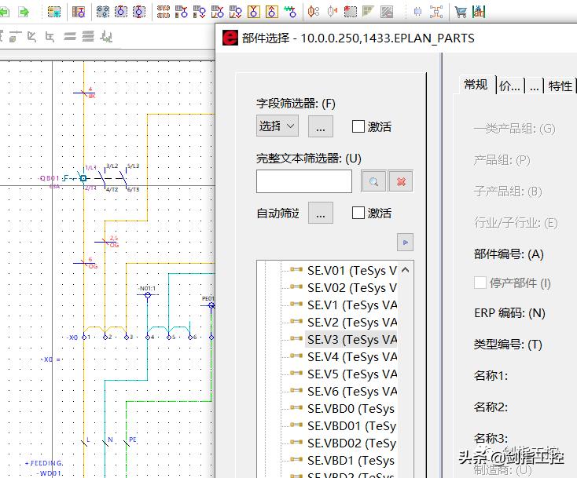Click the 名称2: label

(491, 407)
